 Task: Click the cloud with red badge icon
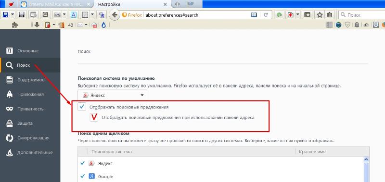94,25
